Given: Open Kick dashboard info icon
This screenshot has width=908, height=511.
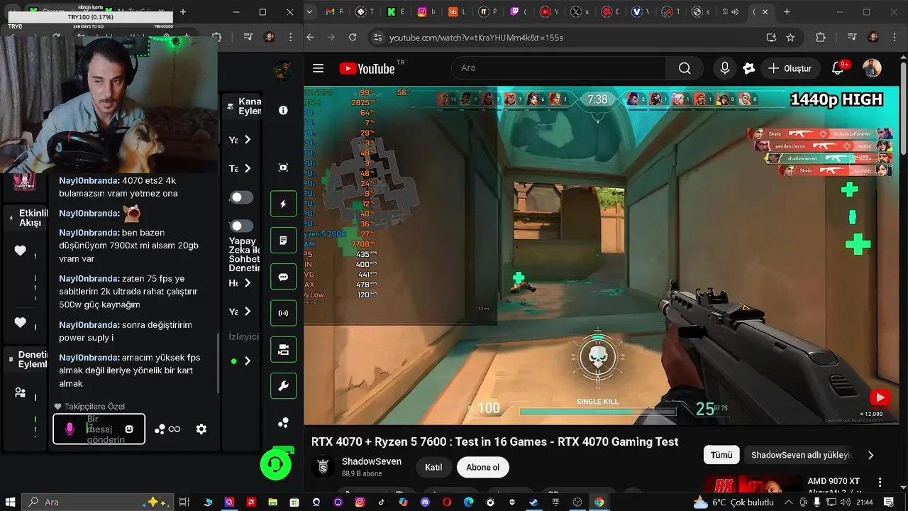Looking at the screenshot, I should pos(283,110).
